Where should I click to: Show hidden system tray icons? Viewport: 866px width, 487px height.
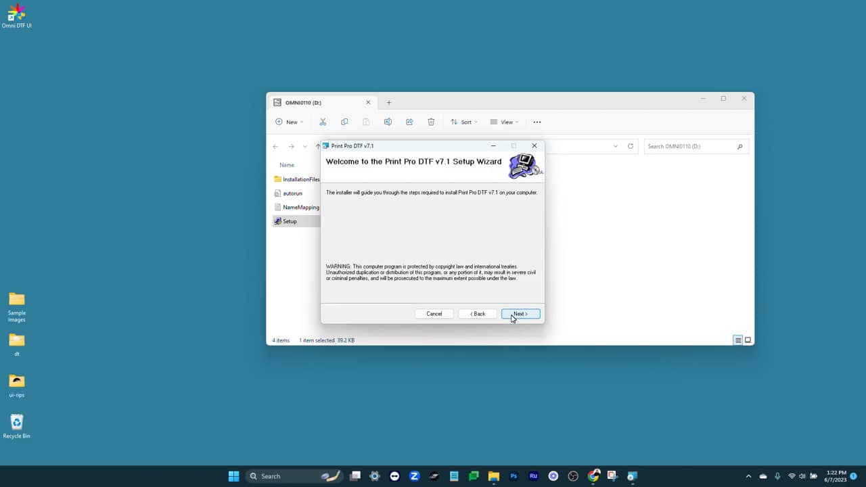(x=748, y=476)
